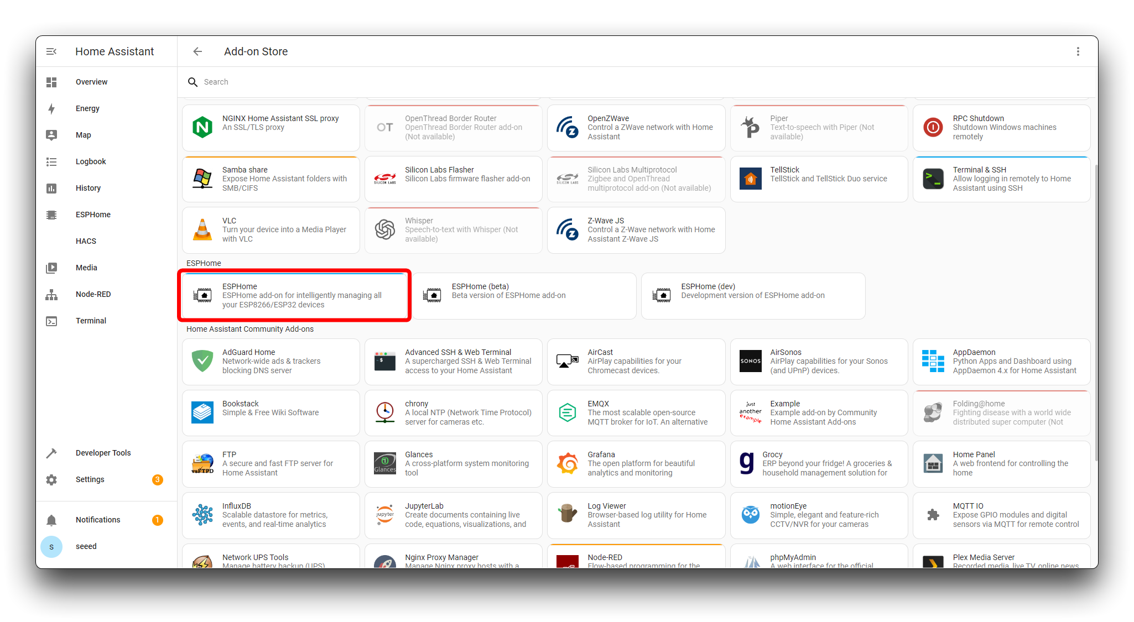Click the Search add-ons field

pyautogui.click(x=387, y=82)
